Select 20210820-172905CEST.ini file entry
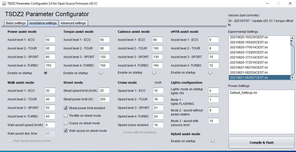 tap(259, 52)
